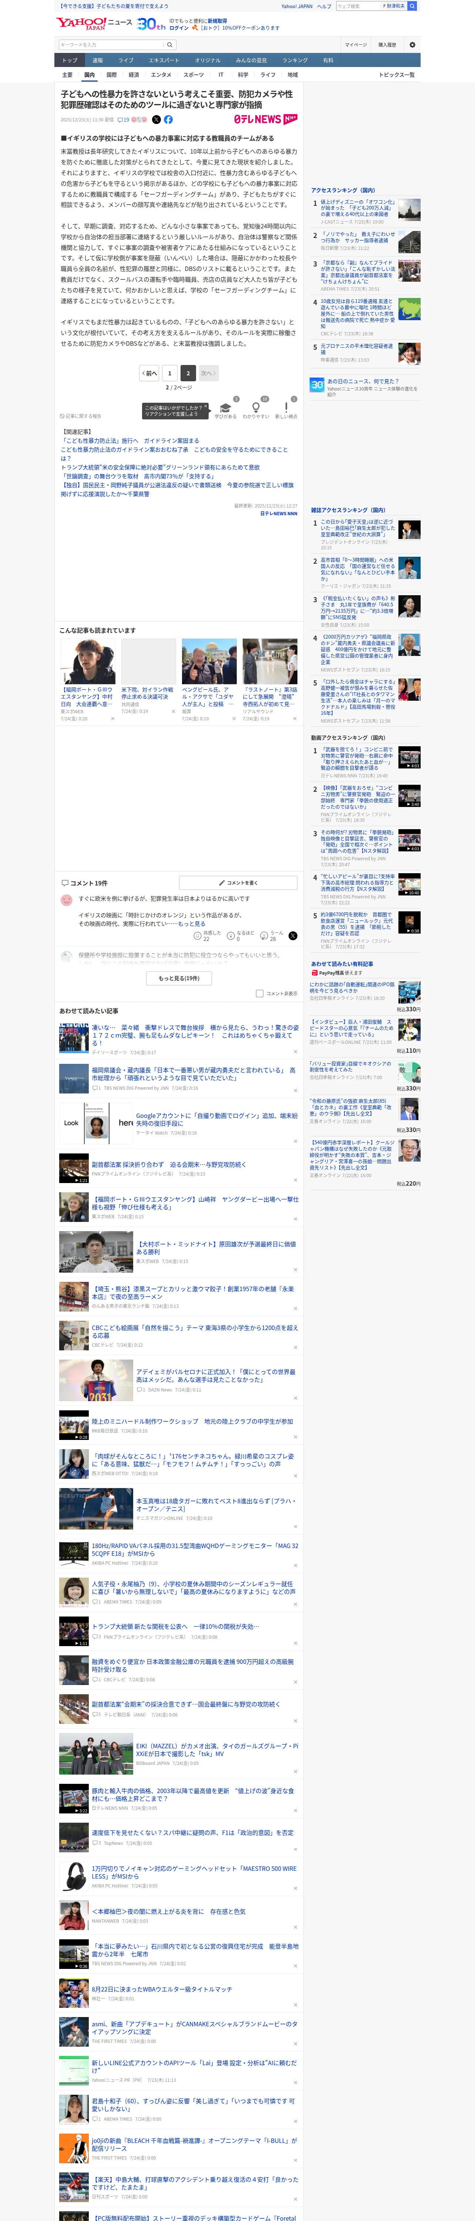Click the top ウェブ検索 input field
Image resolution: width=475 pixels, height=2221 pixels.
357,6
